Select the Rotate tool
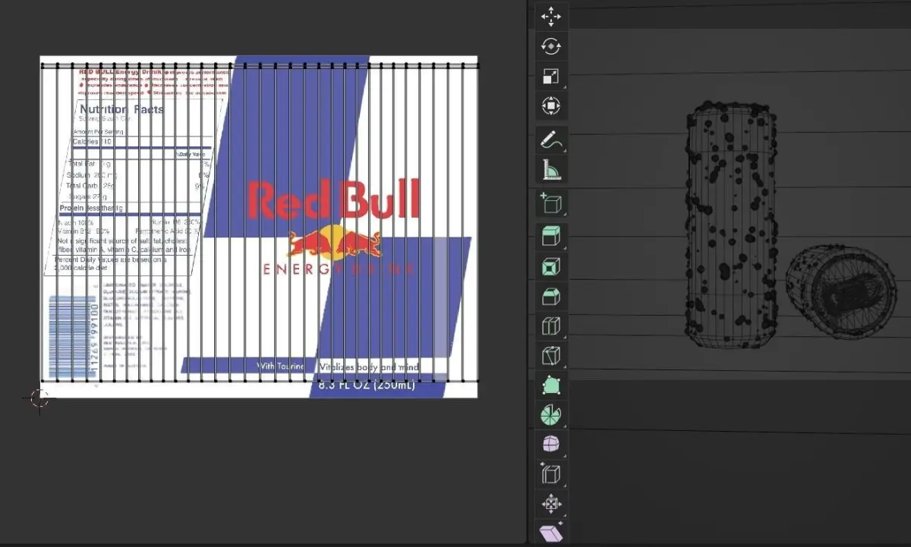The height and width of the screenshot is (547, 911). click(550, 46)
